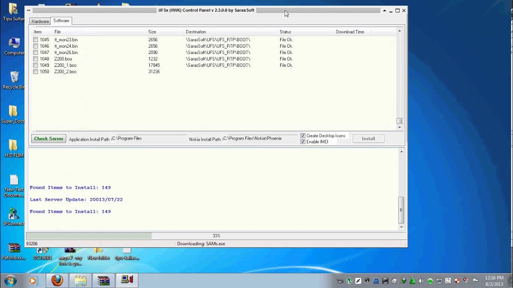Click the Download Time column header
The height and width of the screenshot is (288, 513).
coord(352,32)
